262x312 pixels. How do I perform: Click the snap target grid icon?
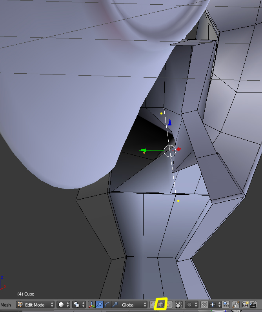tap(226, 305)
